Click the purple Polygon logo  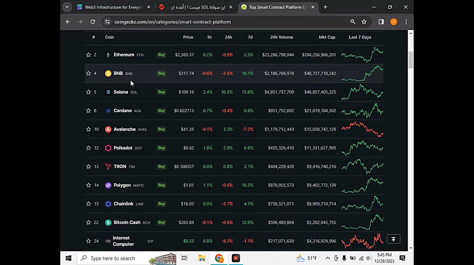coord(108,185)
